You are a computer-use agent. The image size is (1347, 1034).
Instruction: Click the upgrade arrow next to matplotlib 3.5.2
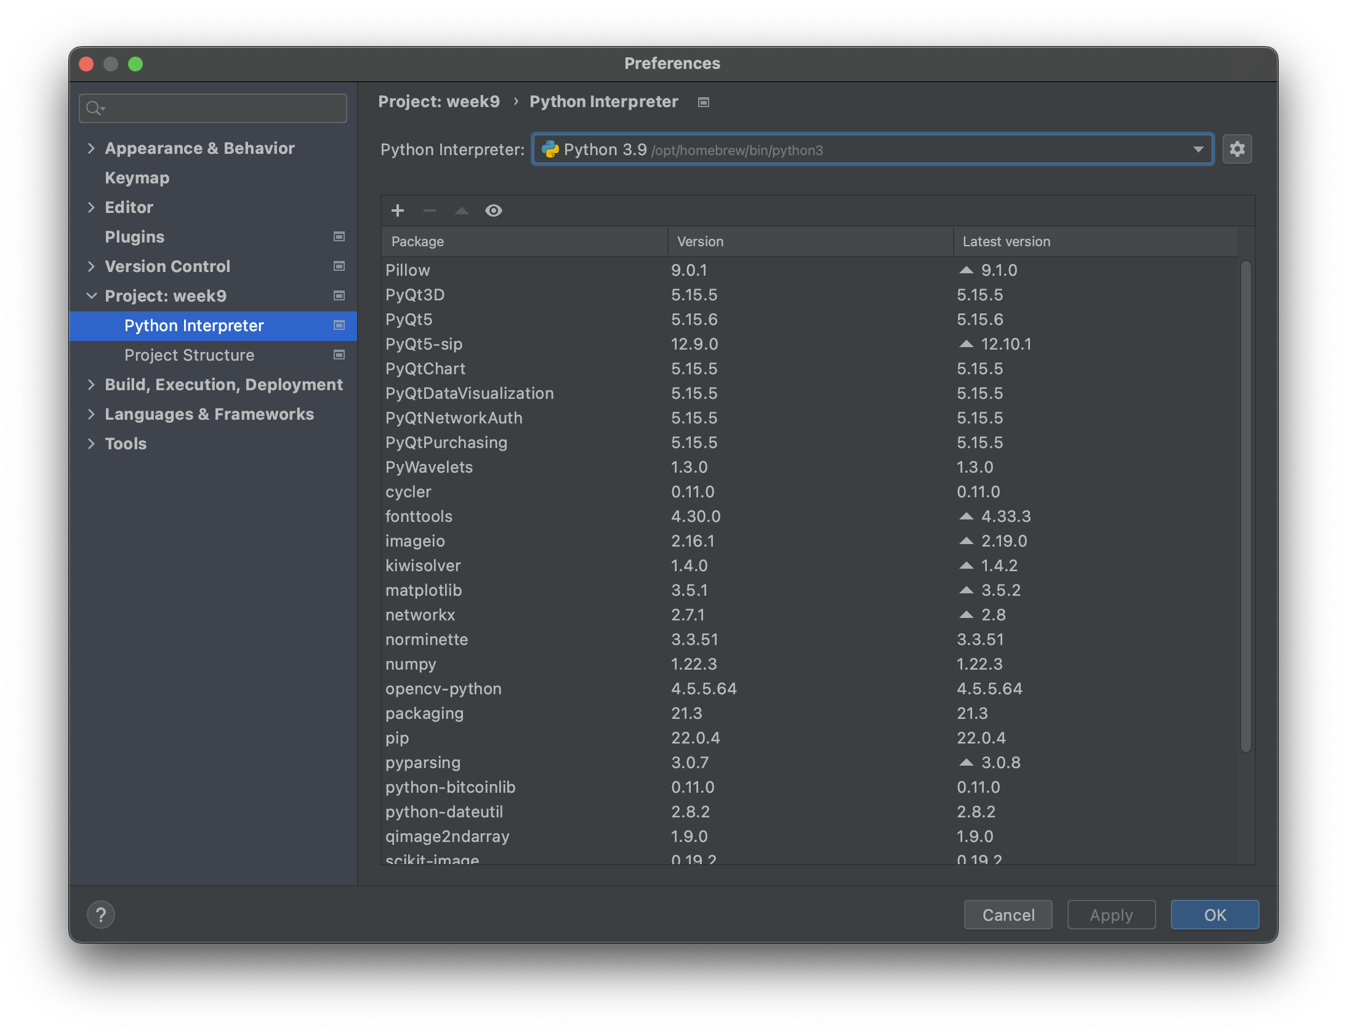click(x=966, y=590)
